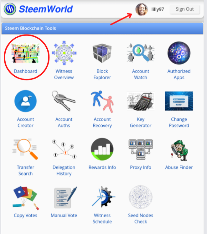Open the Key Generator calculator icon
Screen dimensions: 207x234
[x=141, y=101]
